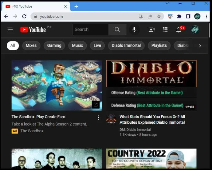Open the Chrome three-dot menu
The height and width of the screenshot is (170, 212).
point(206,17)
